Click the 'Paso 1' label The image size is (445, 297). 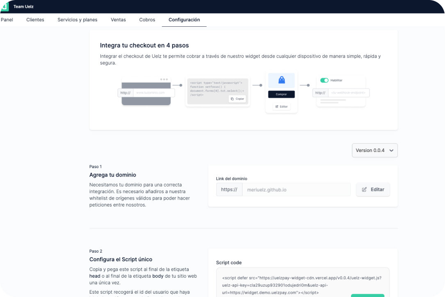[x=95, y=166]
